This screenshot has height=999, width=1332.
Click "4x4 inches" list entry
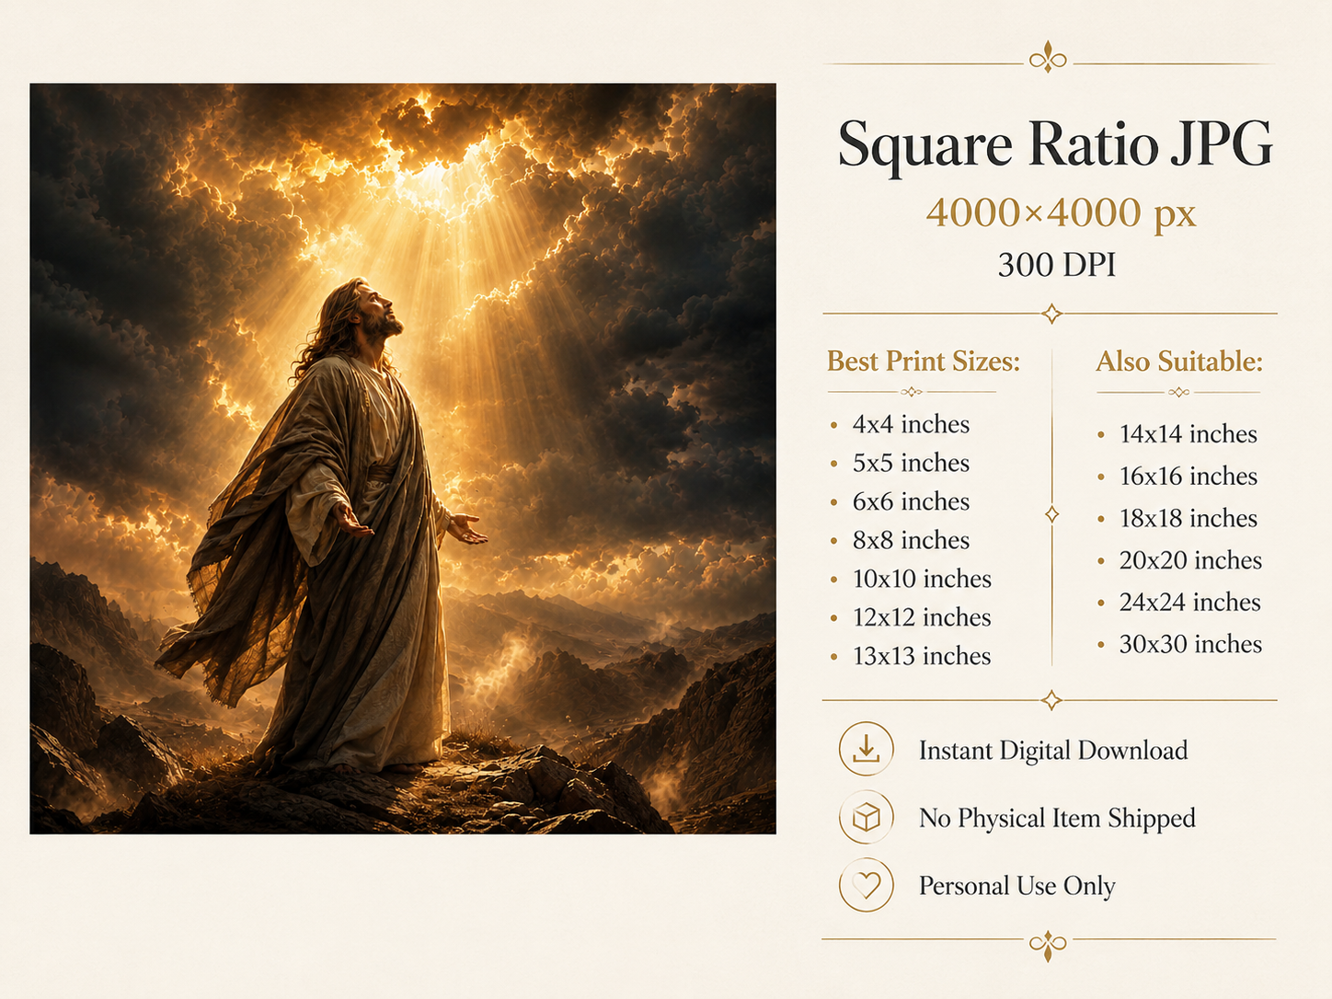coord(911,424)
